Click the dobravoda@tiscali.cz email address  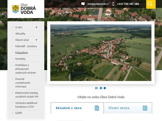[x=98, y=4]
